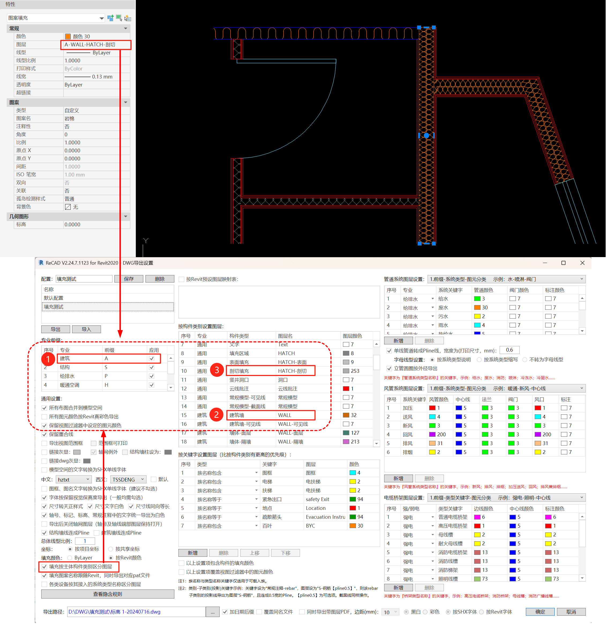The width and height of the screenshot is (607, 624).
Task: Click the 保存 configuration button
Action: click(129, 279)
